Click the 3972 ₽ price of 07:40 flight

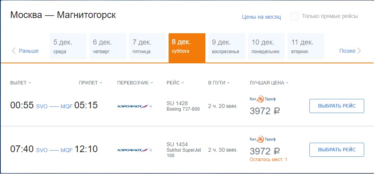click(264, 151)
